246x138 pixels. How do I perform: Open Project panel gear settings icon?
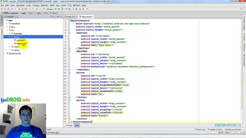coord(58,16)
